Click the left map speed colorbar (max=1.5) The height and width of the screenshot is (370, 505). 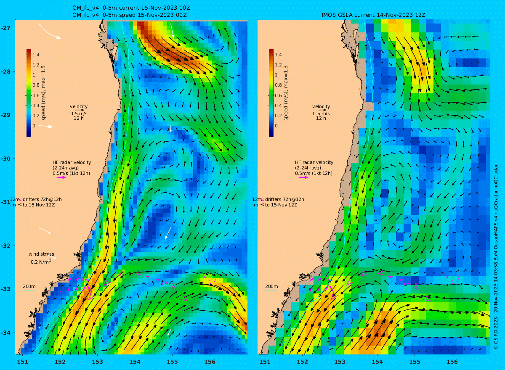(29, 93)
